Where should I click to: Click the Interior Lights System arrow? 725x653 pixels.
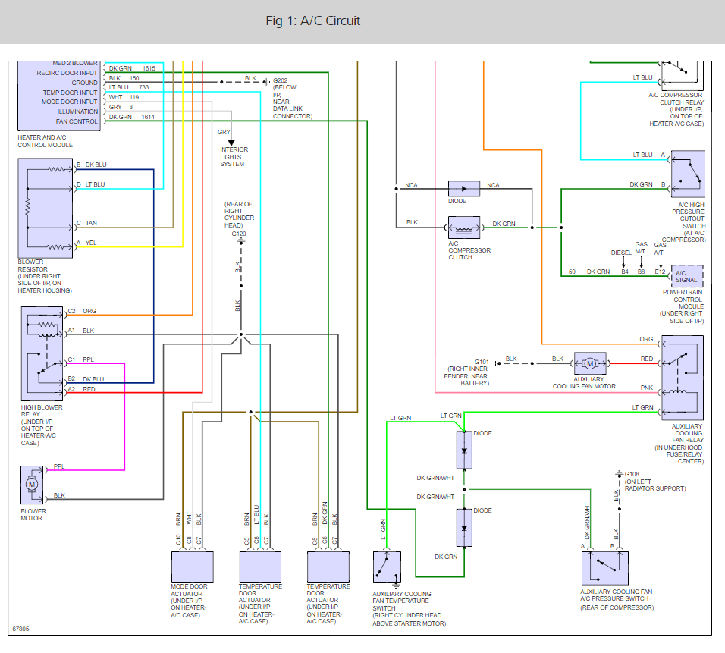pyautogui.click(x=231, y=143)
